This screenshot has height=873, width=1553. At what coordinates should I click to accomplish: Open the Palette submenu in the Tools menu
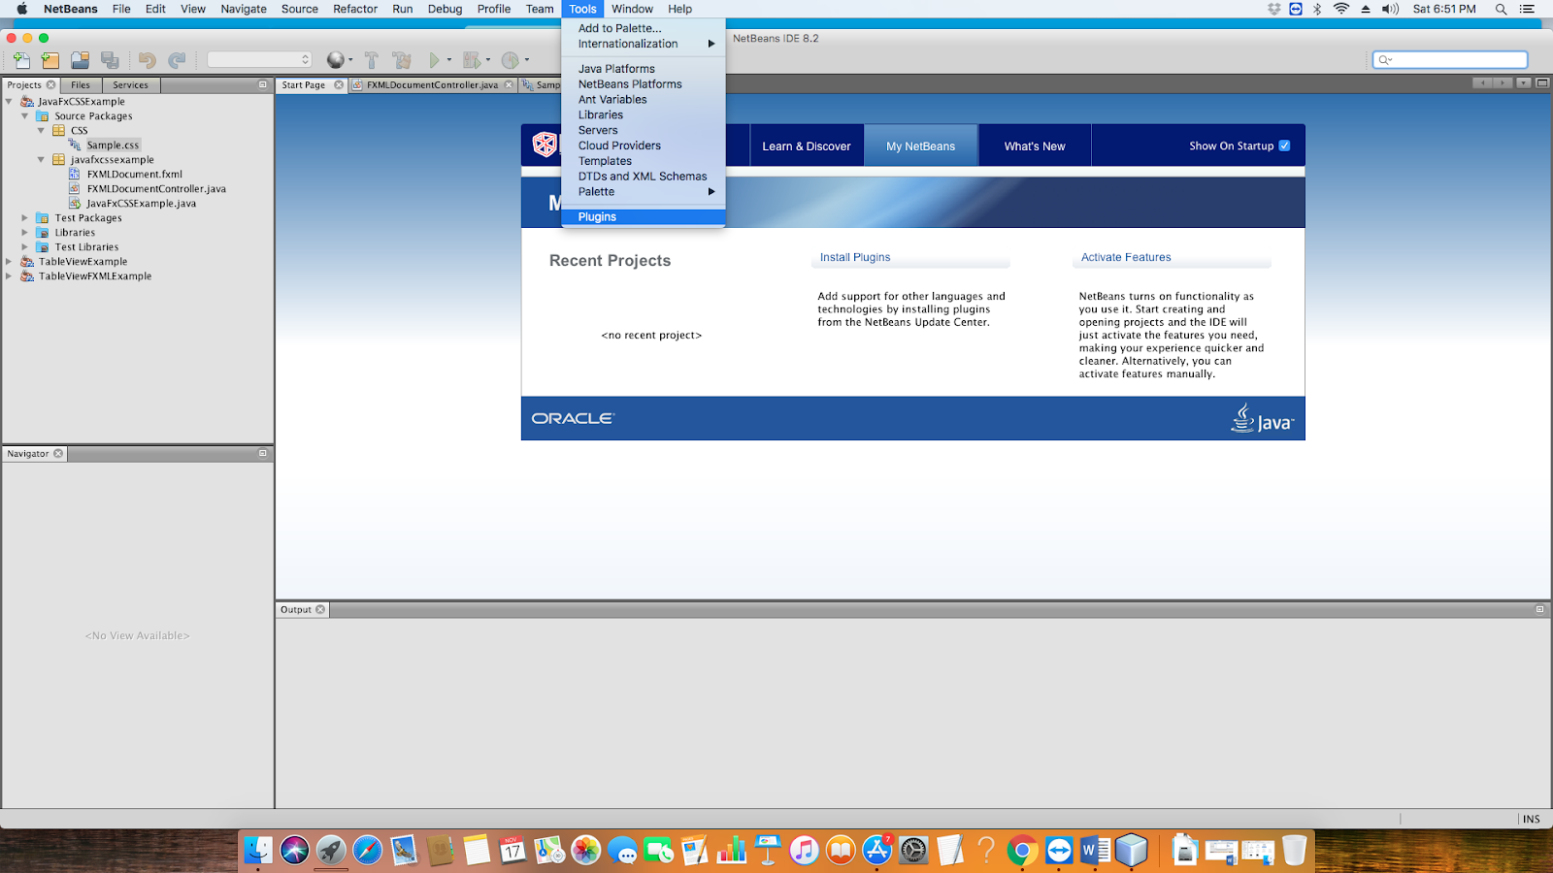[x=644, y=192]
